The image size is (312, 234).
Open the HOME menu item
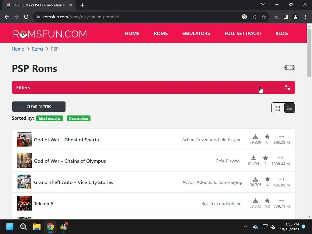click(x=132, y=34)
